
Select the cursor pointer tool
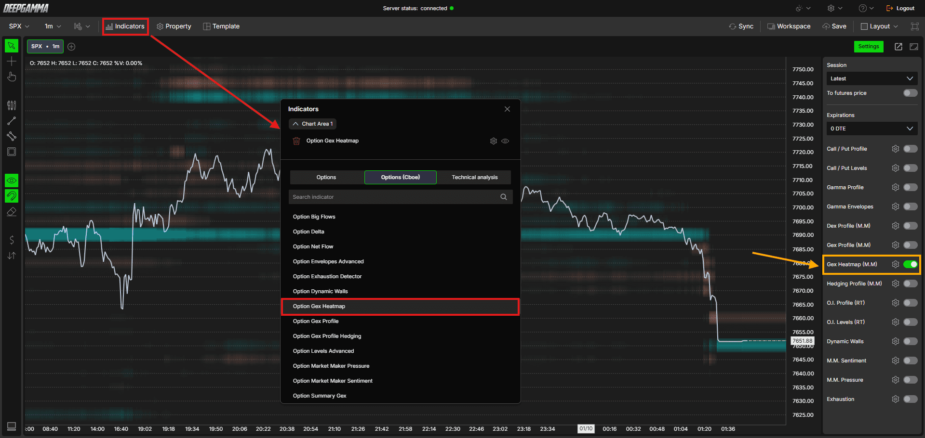12,46
